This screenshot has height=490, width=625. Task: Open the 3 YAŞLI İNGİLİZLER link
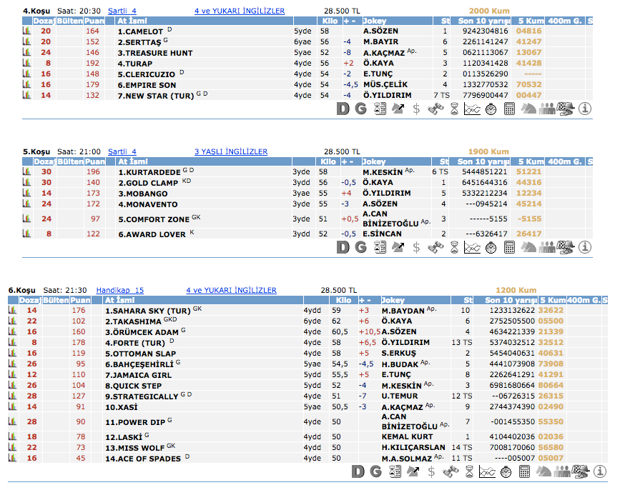[x=231, y=151]
